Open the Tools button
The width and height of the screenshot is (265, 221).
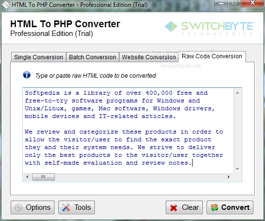tap(76, 207)
